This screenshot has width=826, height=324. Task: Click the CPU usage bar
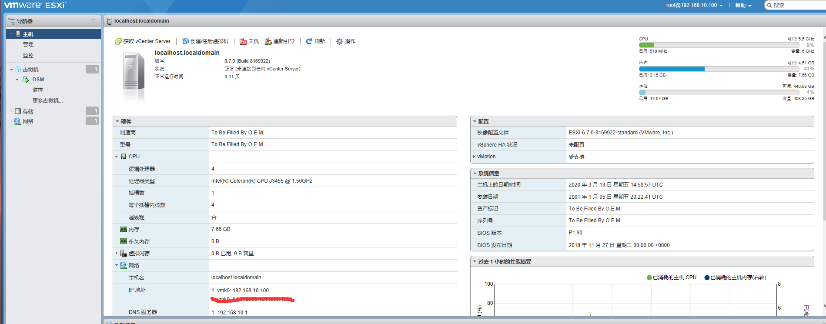click(x=719, y=45)
